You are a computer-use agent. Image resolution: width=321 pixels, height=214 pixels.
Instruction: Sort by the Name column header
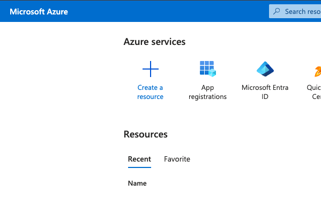[137, 184]
